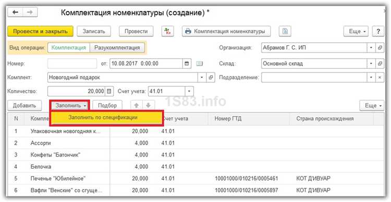Select Разукомплектация operation type

tap(117, 47)
